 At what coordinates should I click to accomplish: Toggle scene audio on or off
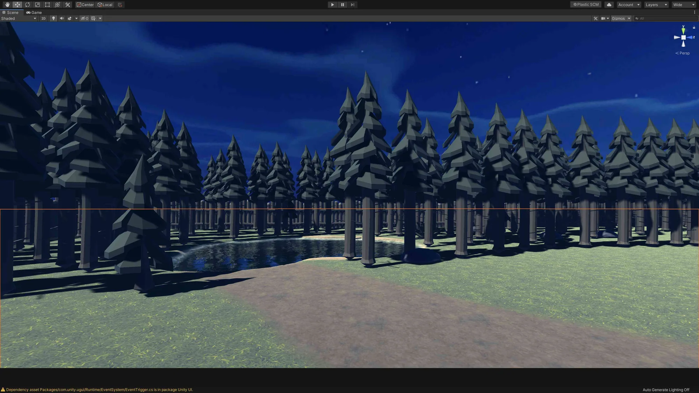point(62,19)
